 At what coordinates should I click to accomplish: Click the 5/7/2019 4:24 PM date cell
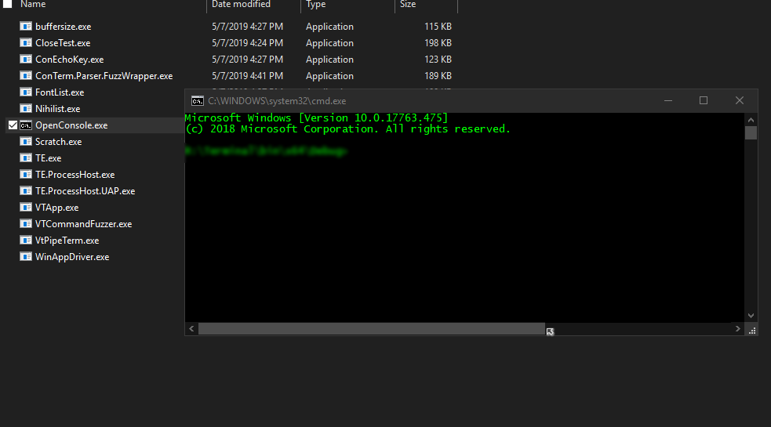click(247, 43)
